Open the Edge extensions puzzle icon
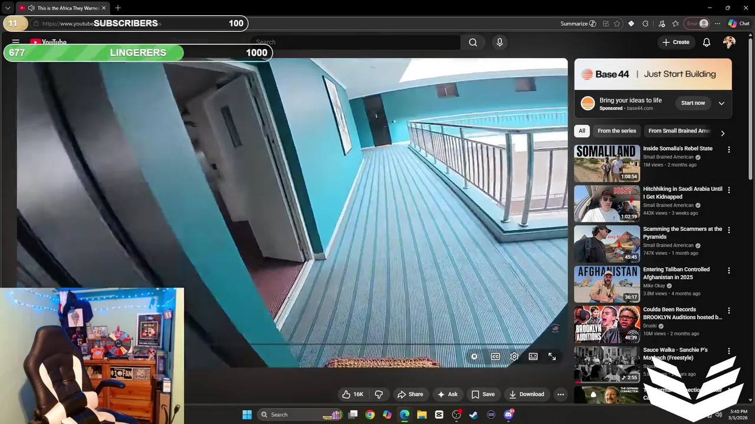The width and height of the screenshot is (755, 424). click(x=645, y=24)
